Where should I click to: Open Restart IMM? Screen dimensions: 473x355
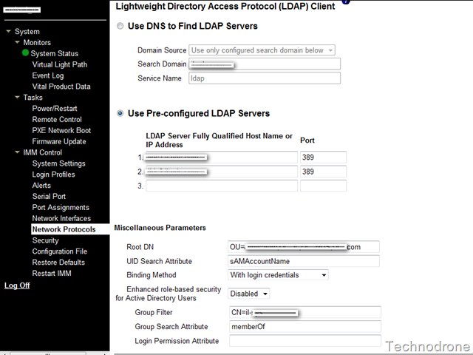pos(52,274)
